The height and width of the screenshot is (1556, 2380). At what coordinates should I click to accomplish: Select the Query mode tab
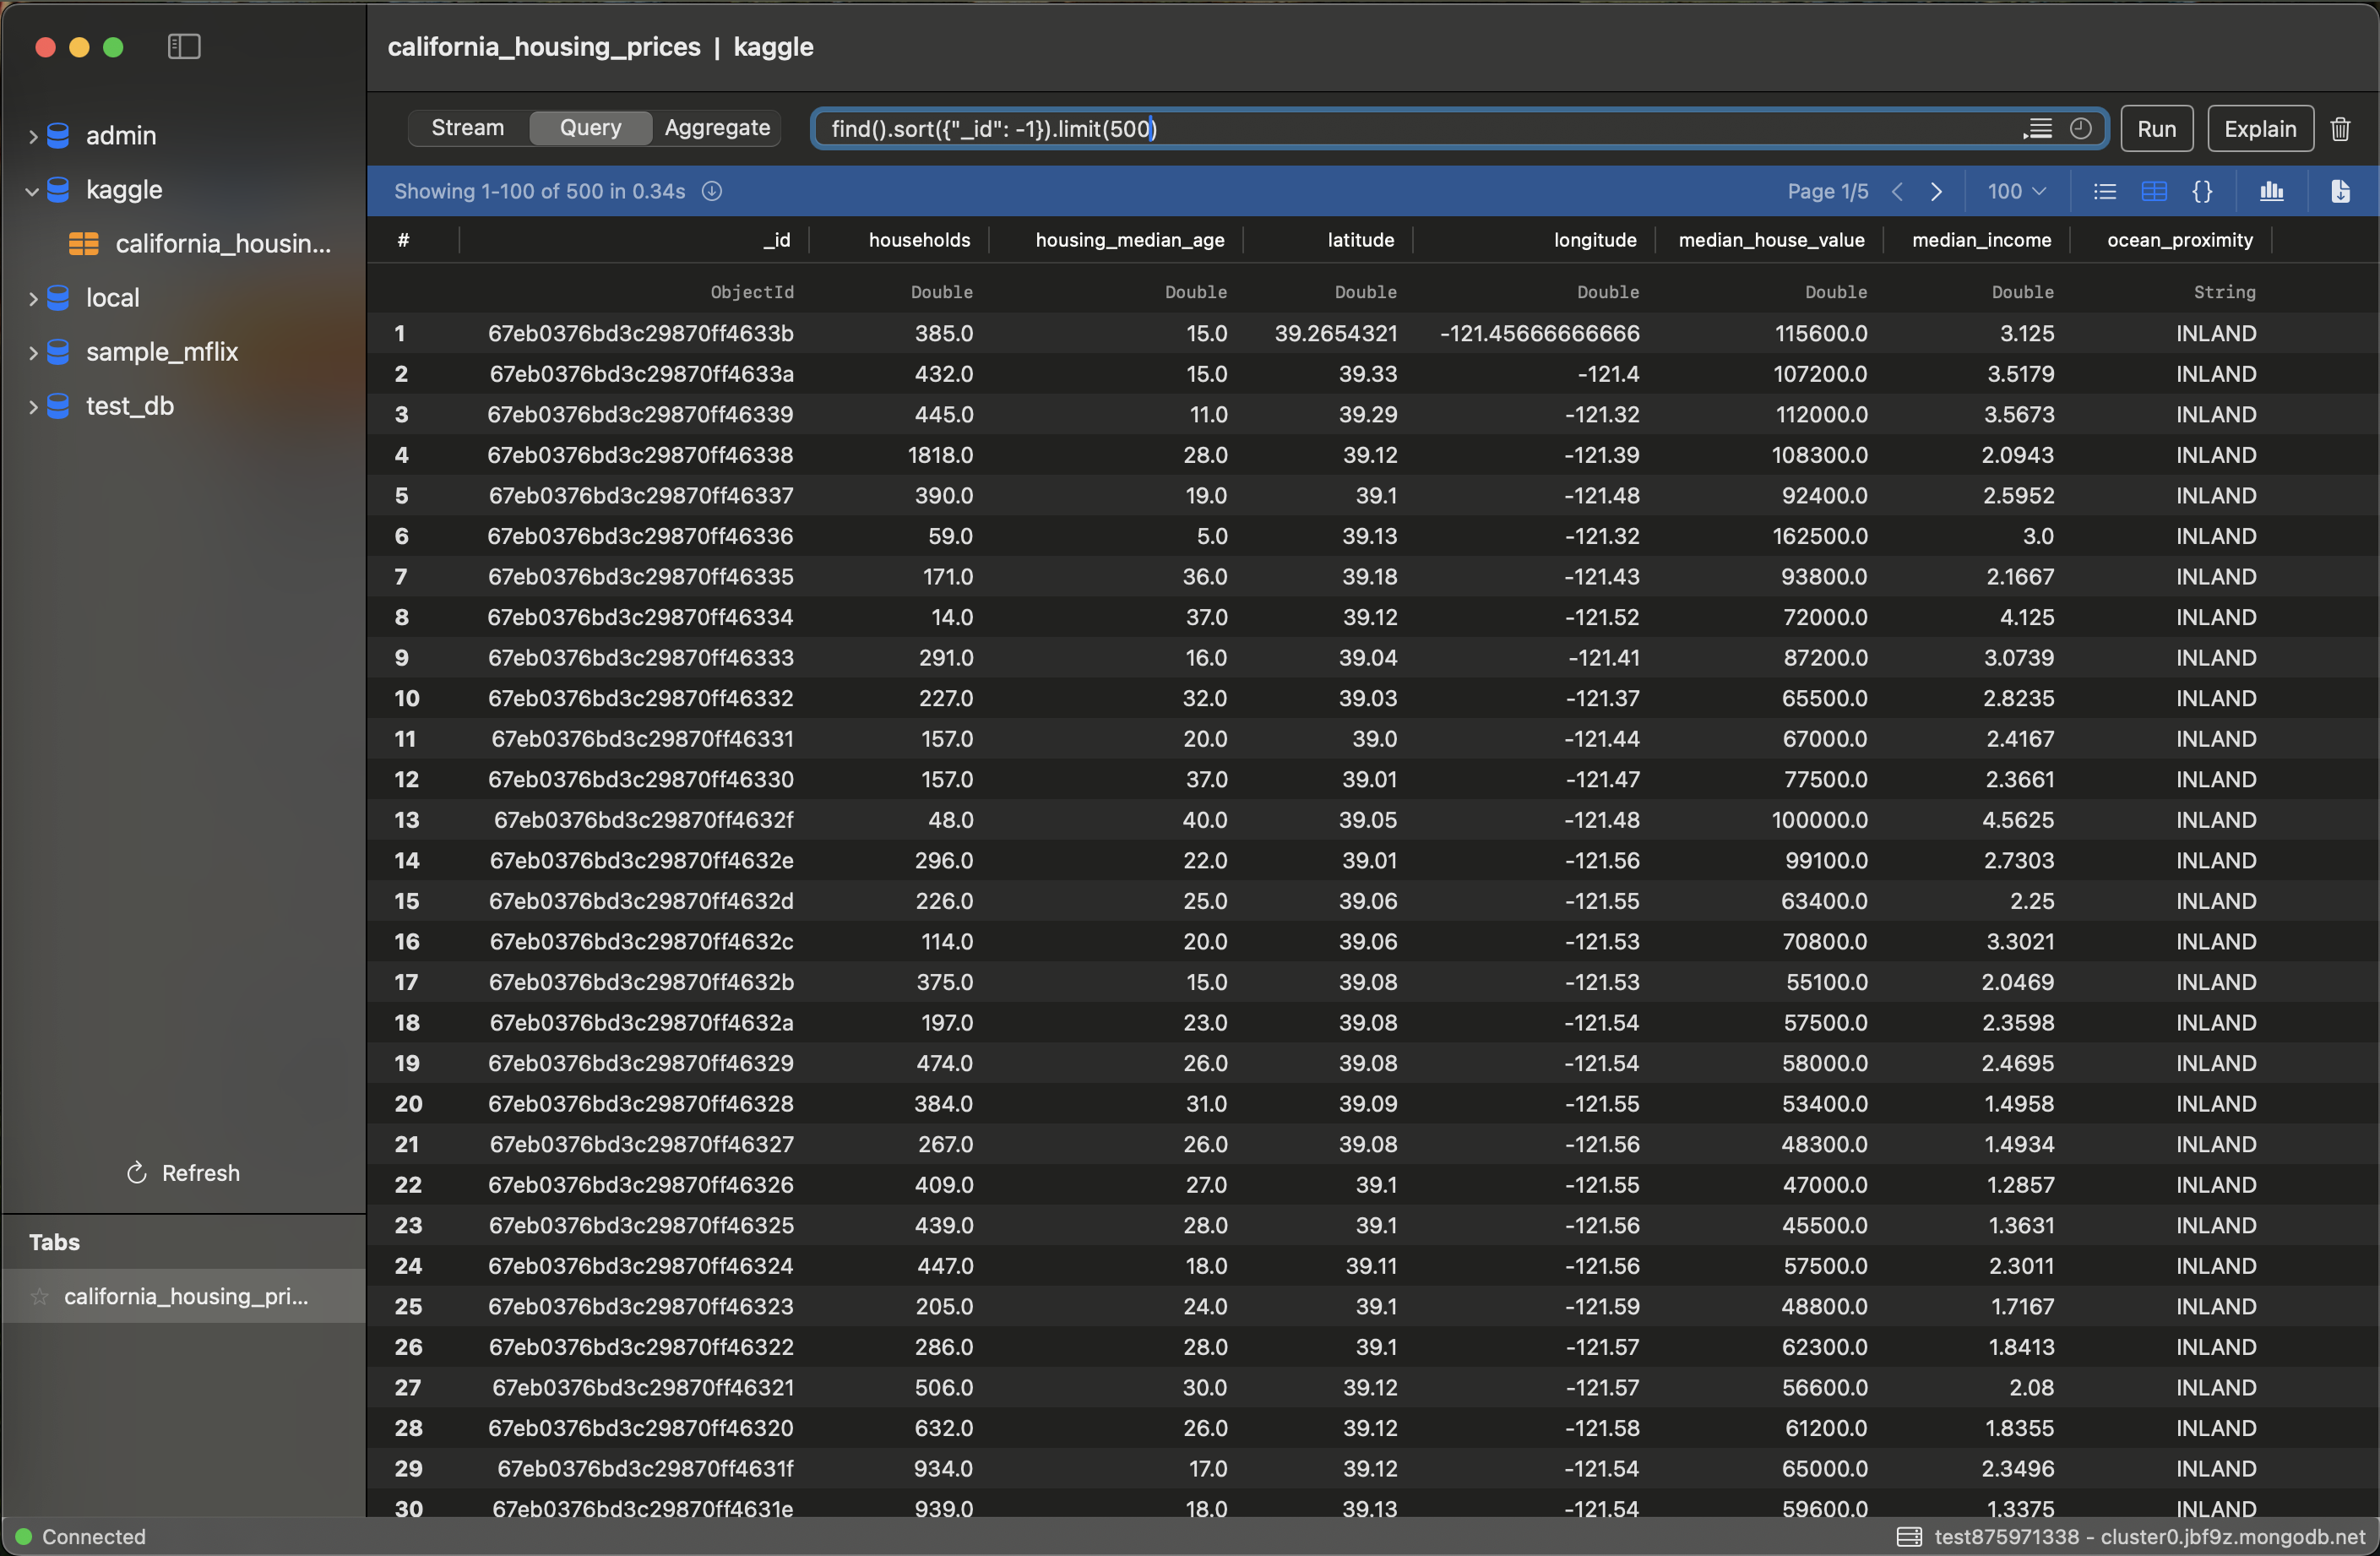(x=590, y=128)
